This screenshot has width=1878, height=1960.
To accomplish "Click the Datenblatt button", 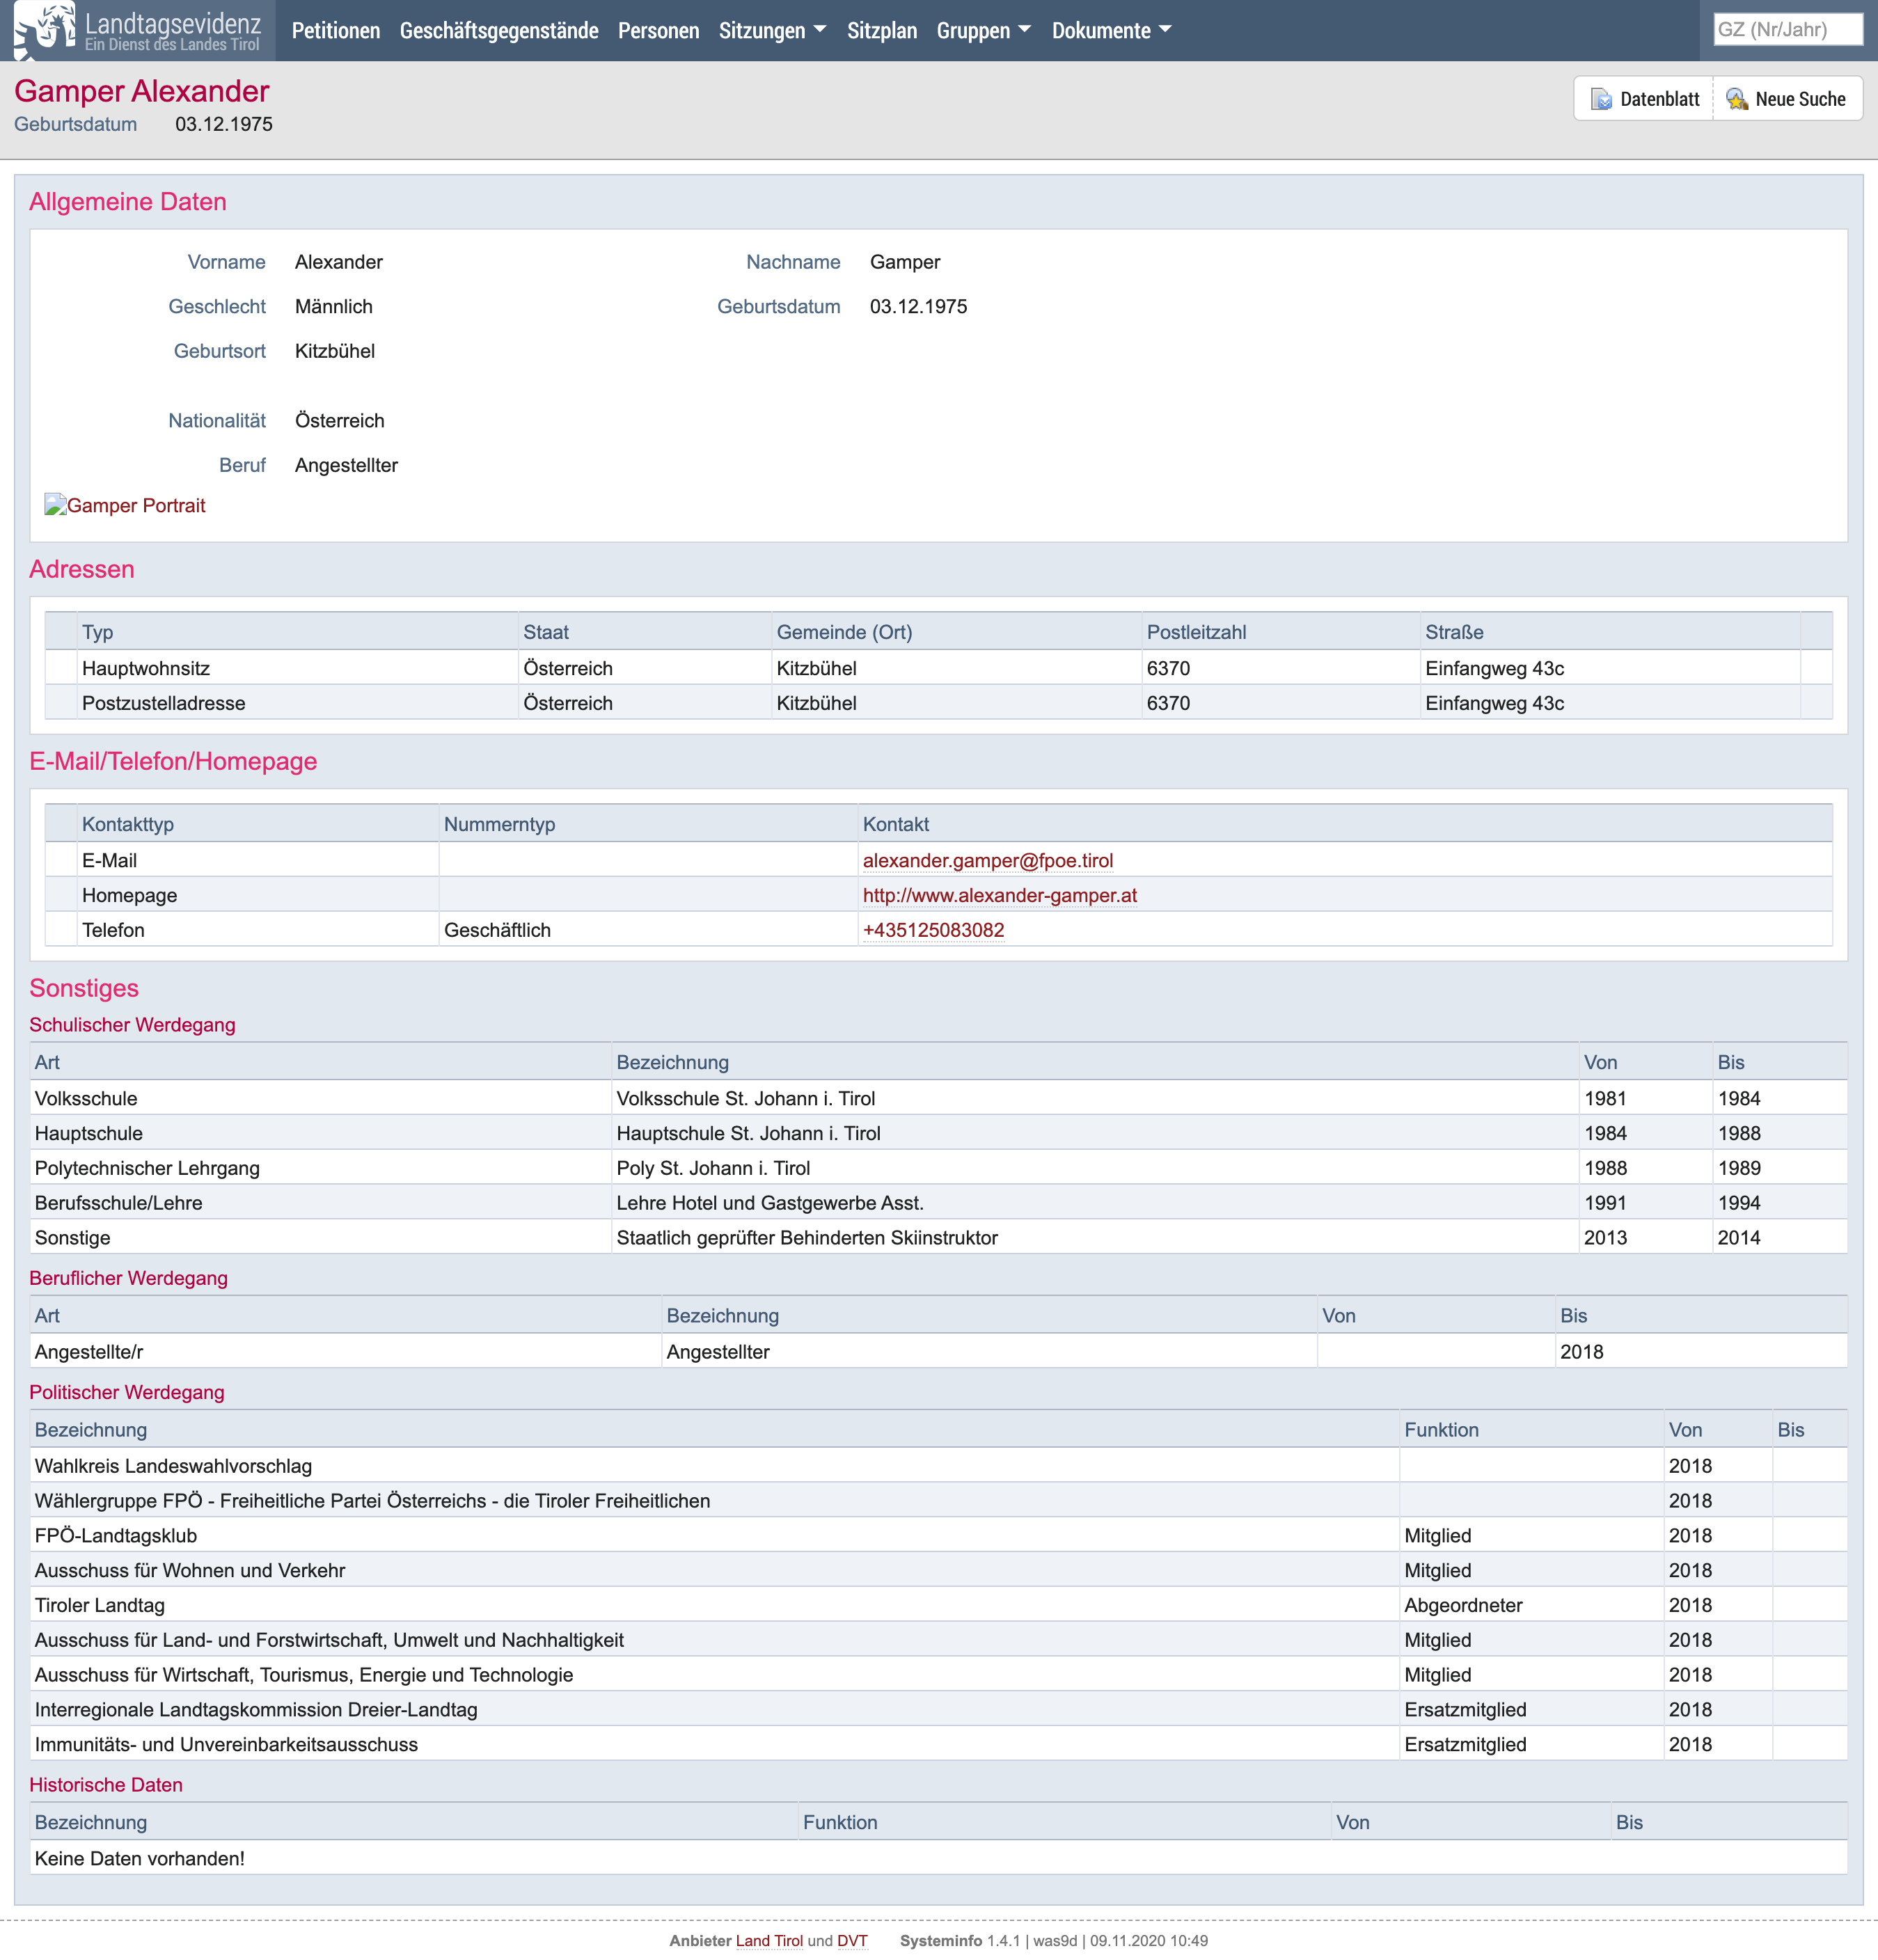I will click(1644, 99).
